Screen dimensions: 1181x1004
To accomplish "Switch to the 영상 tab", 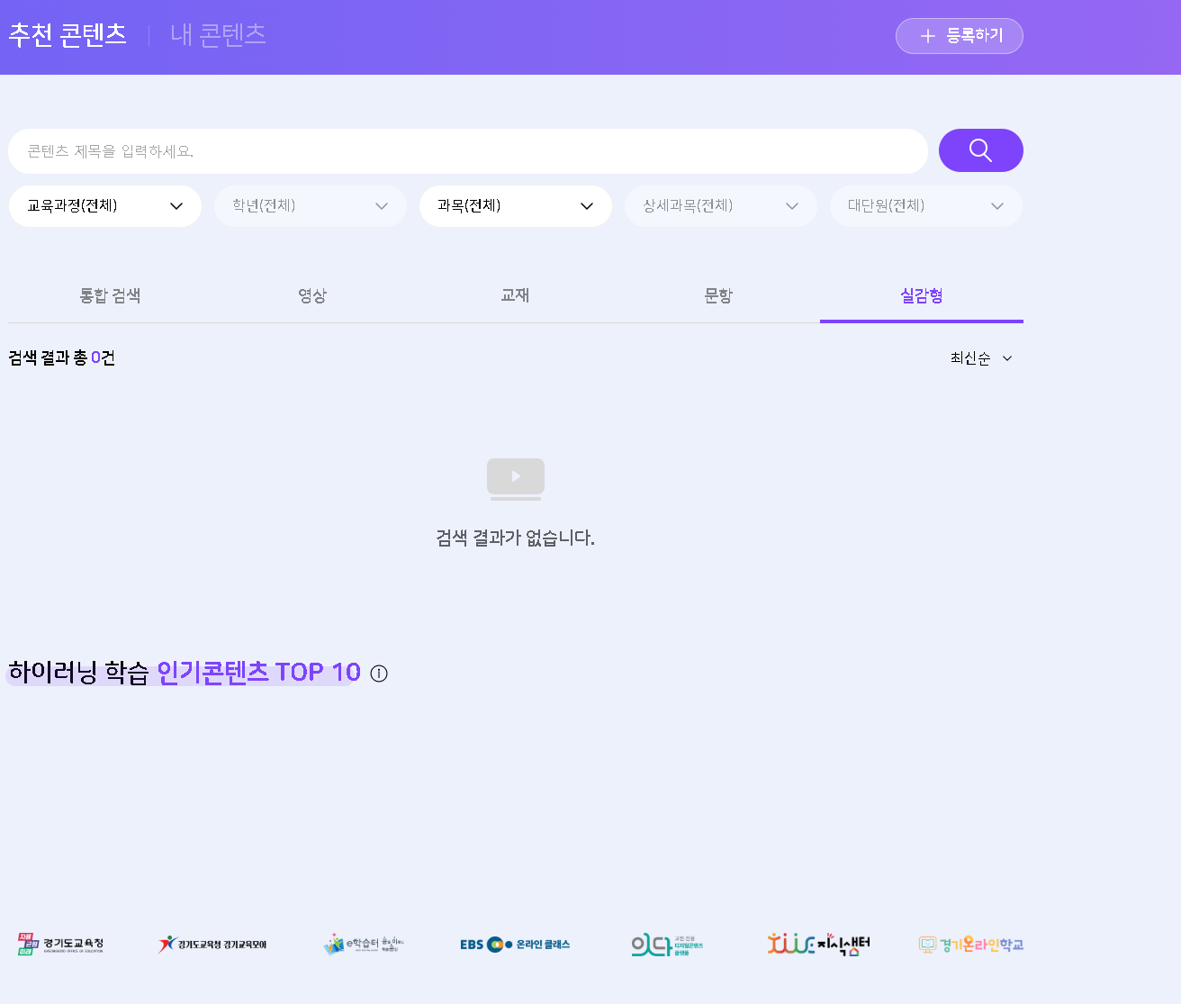I will (312, 296).
